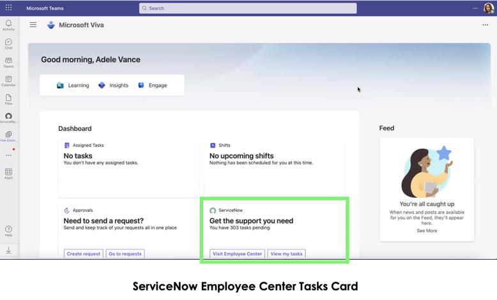Click "Good morning, Adele Vance" greeting
Image resolution: width=497 pixels, height=300 pixels.
tap(91, 59)
